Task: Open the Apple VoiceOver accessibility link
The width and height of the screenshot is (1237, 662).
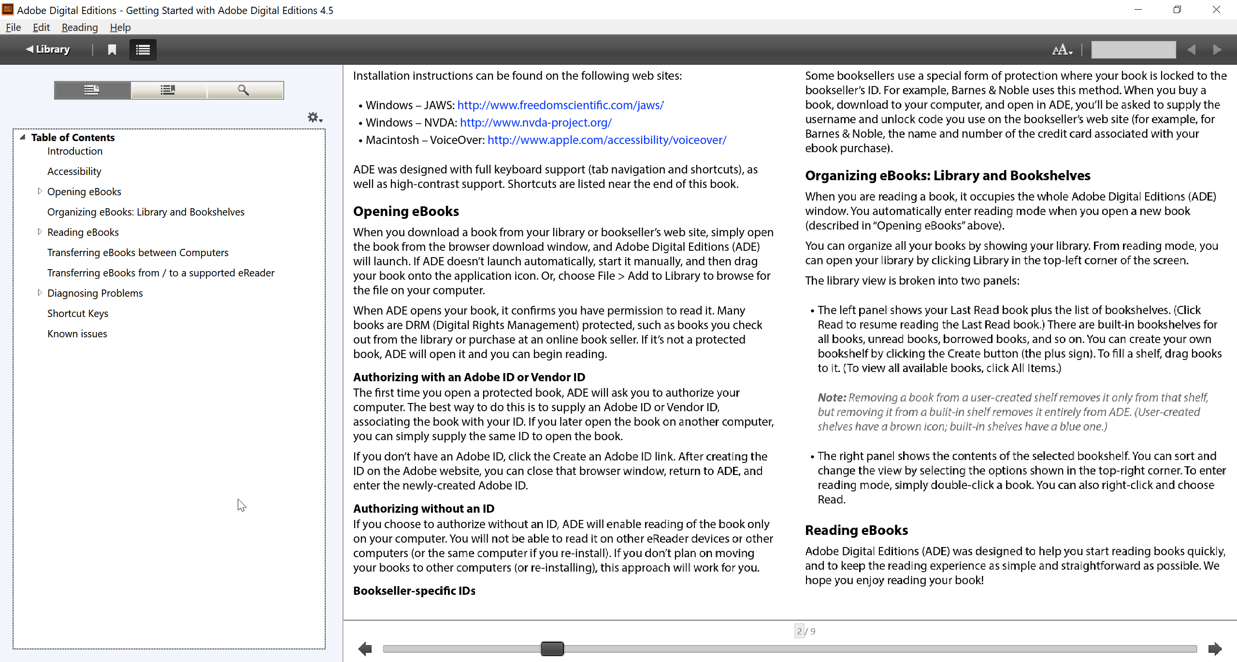Action: 607,140
